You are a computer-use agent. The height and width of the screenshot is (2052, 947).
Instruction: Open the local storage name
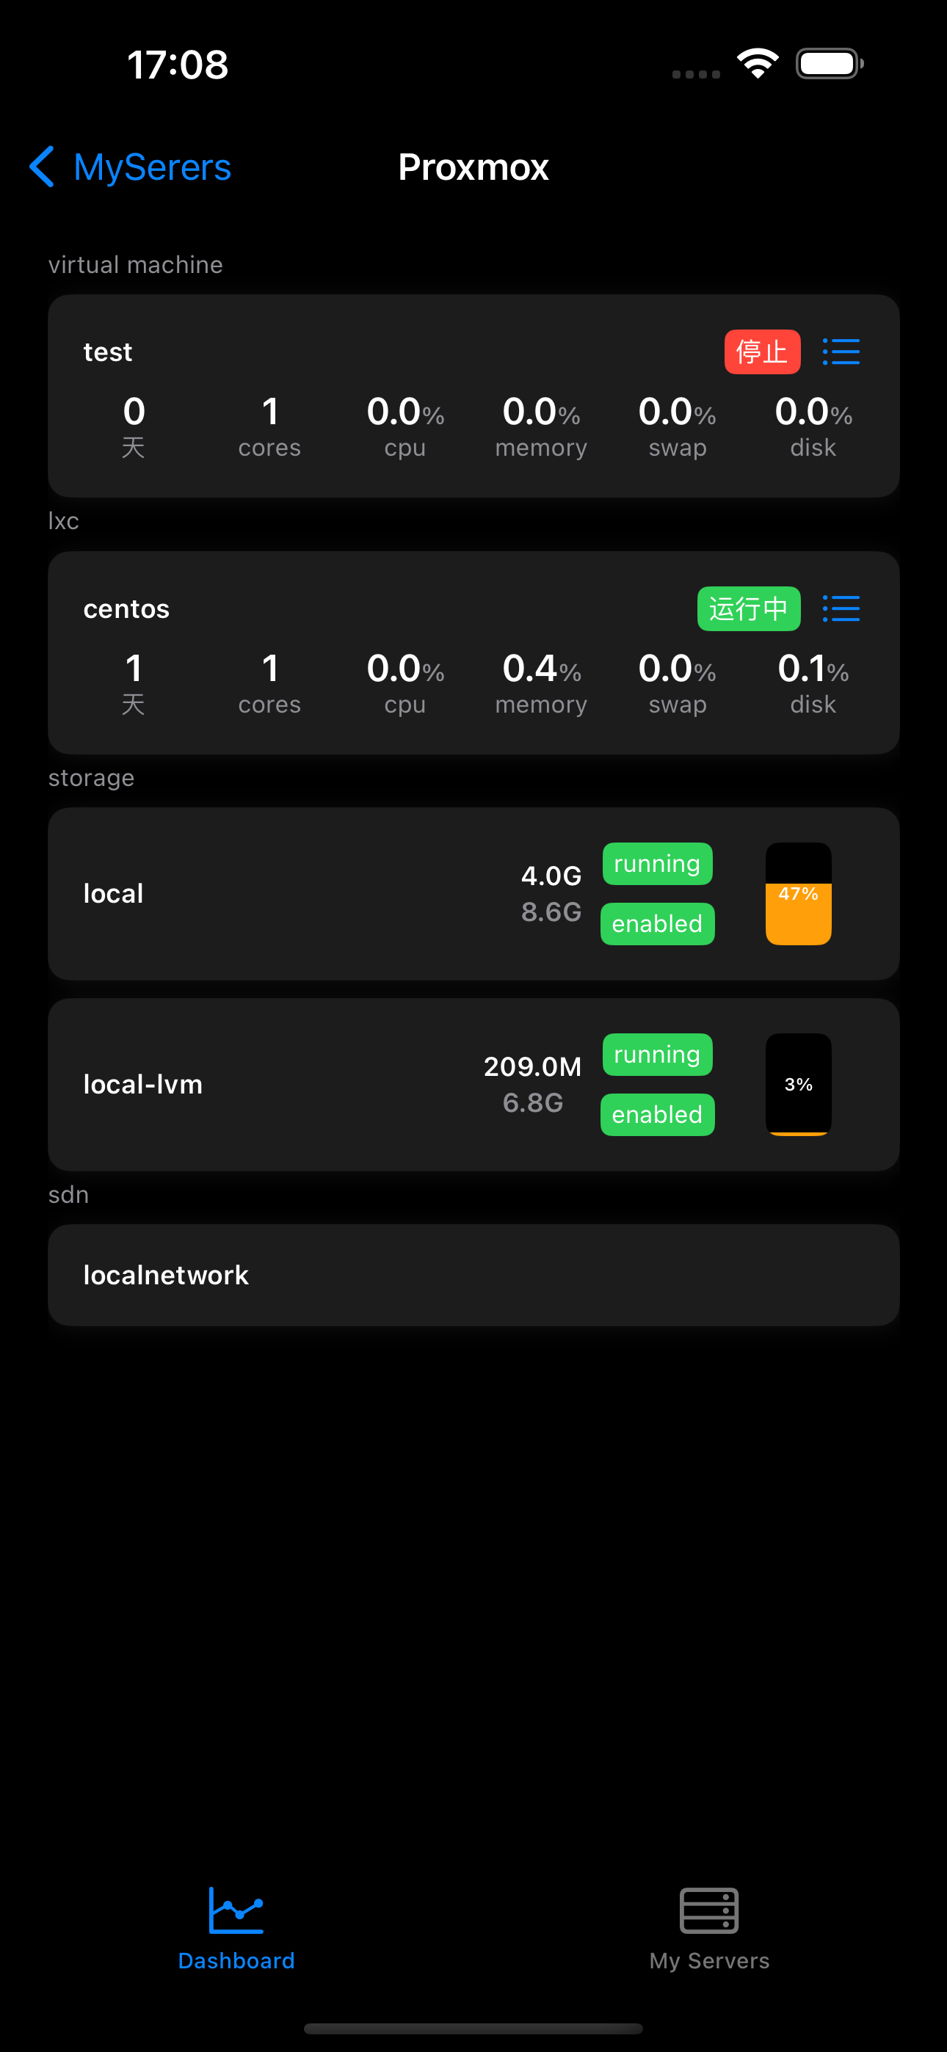(113, 894)
